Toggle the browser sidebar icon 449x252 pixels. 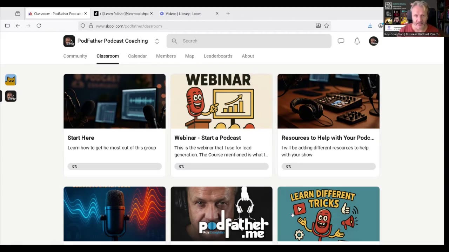click(7, 26)
